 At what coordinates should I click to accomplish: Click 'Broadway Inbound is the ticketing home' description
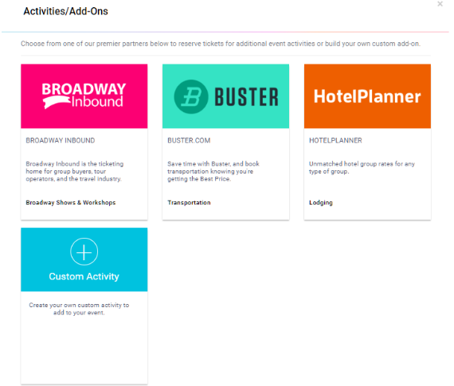point(74,171)
